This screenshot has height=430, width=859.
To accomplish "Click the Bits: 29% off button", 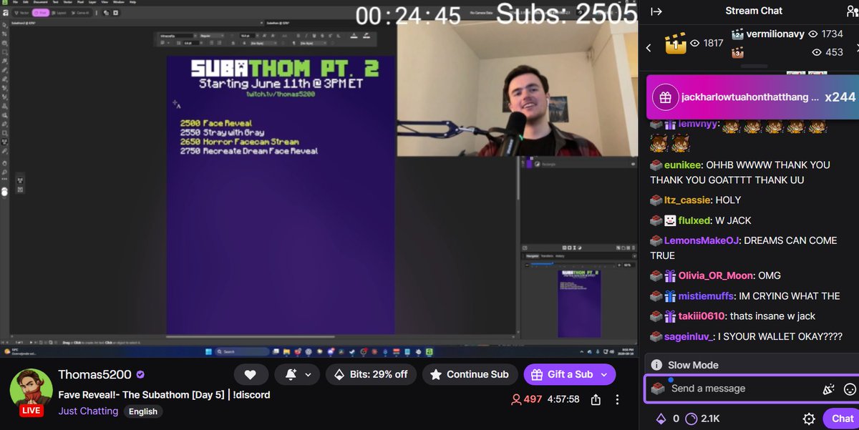I will [x=371, y=374].
